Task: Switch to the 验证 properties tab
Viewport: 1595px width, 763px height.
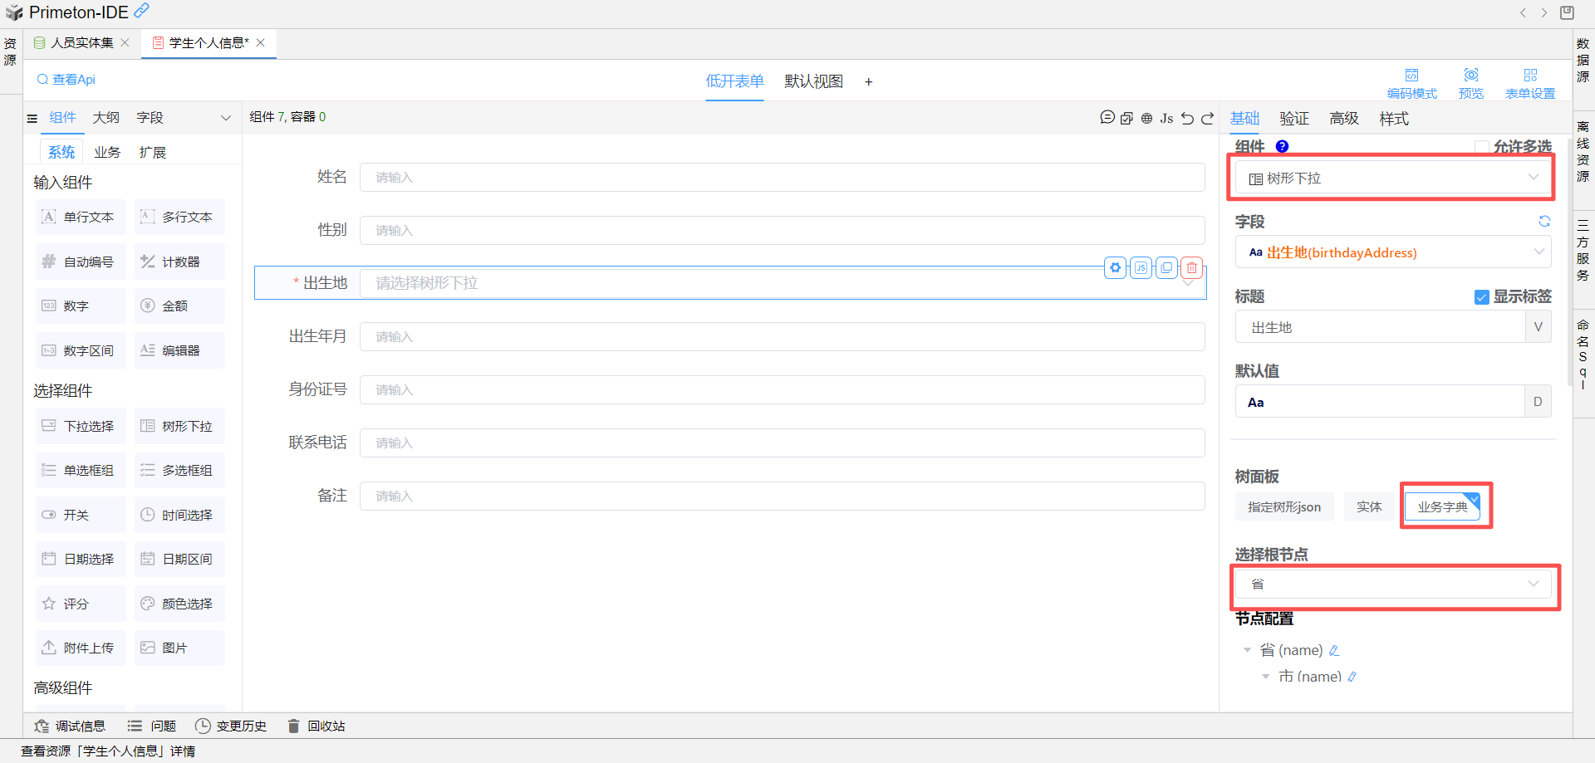Action: 1294,119
